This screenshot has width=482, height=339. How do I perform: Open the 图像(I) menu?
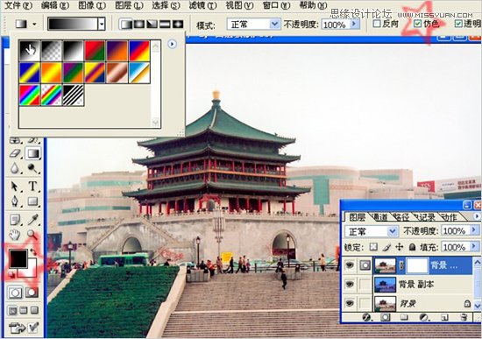92,5
